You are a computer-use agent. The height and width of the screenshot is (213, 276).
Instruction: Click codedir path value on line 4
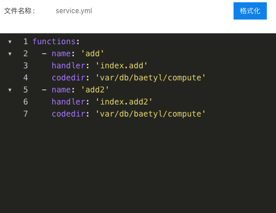click(x=150, y=78)
